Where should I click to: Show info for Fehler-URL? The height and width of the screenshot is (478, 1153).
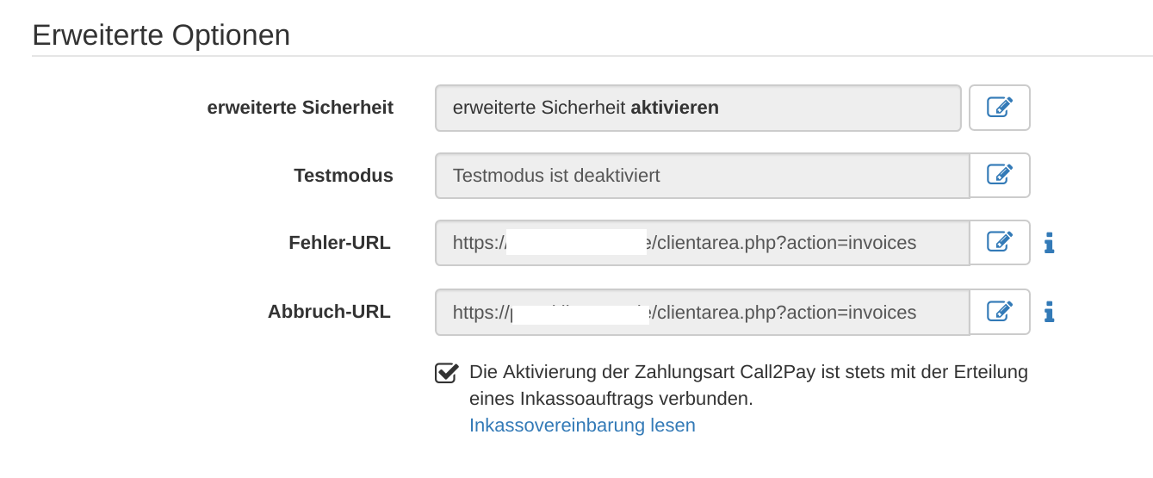pos(1049,243)
